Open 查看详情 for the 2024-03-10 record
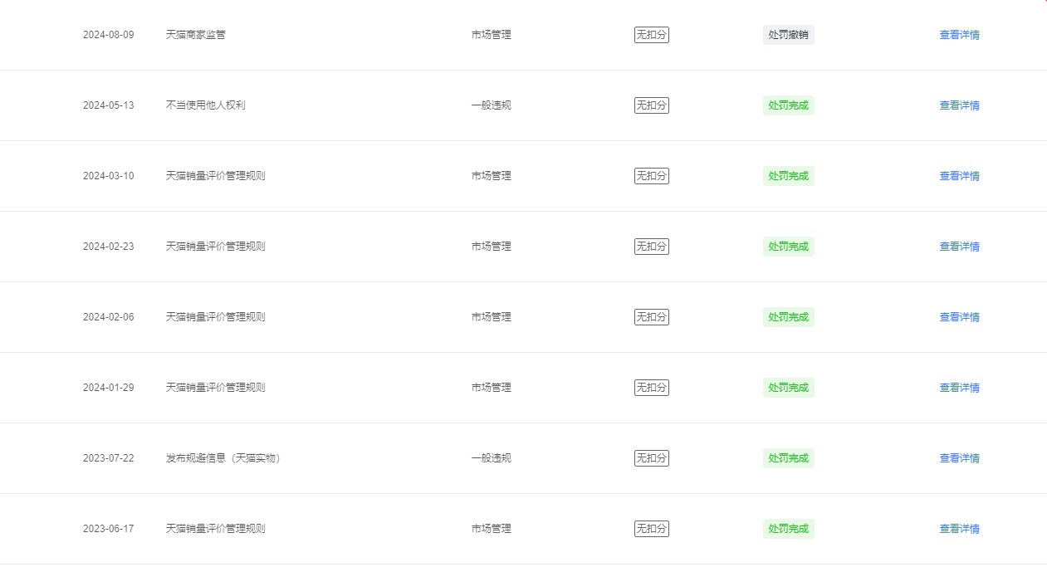Viewport: 1047px width, 567px height. (x=959, y=176)
